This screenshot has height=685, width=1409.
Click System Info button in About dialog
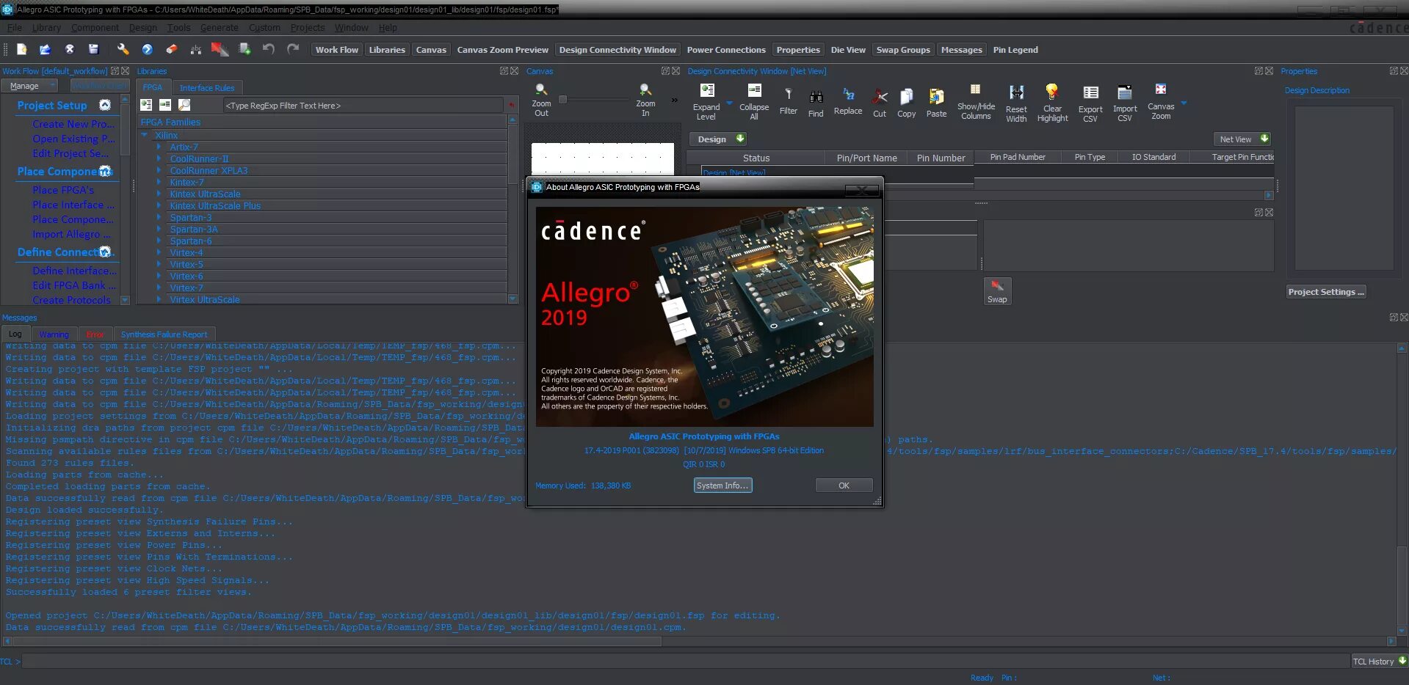(722, 485)
